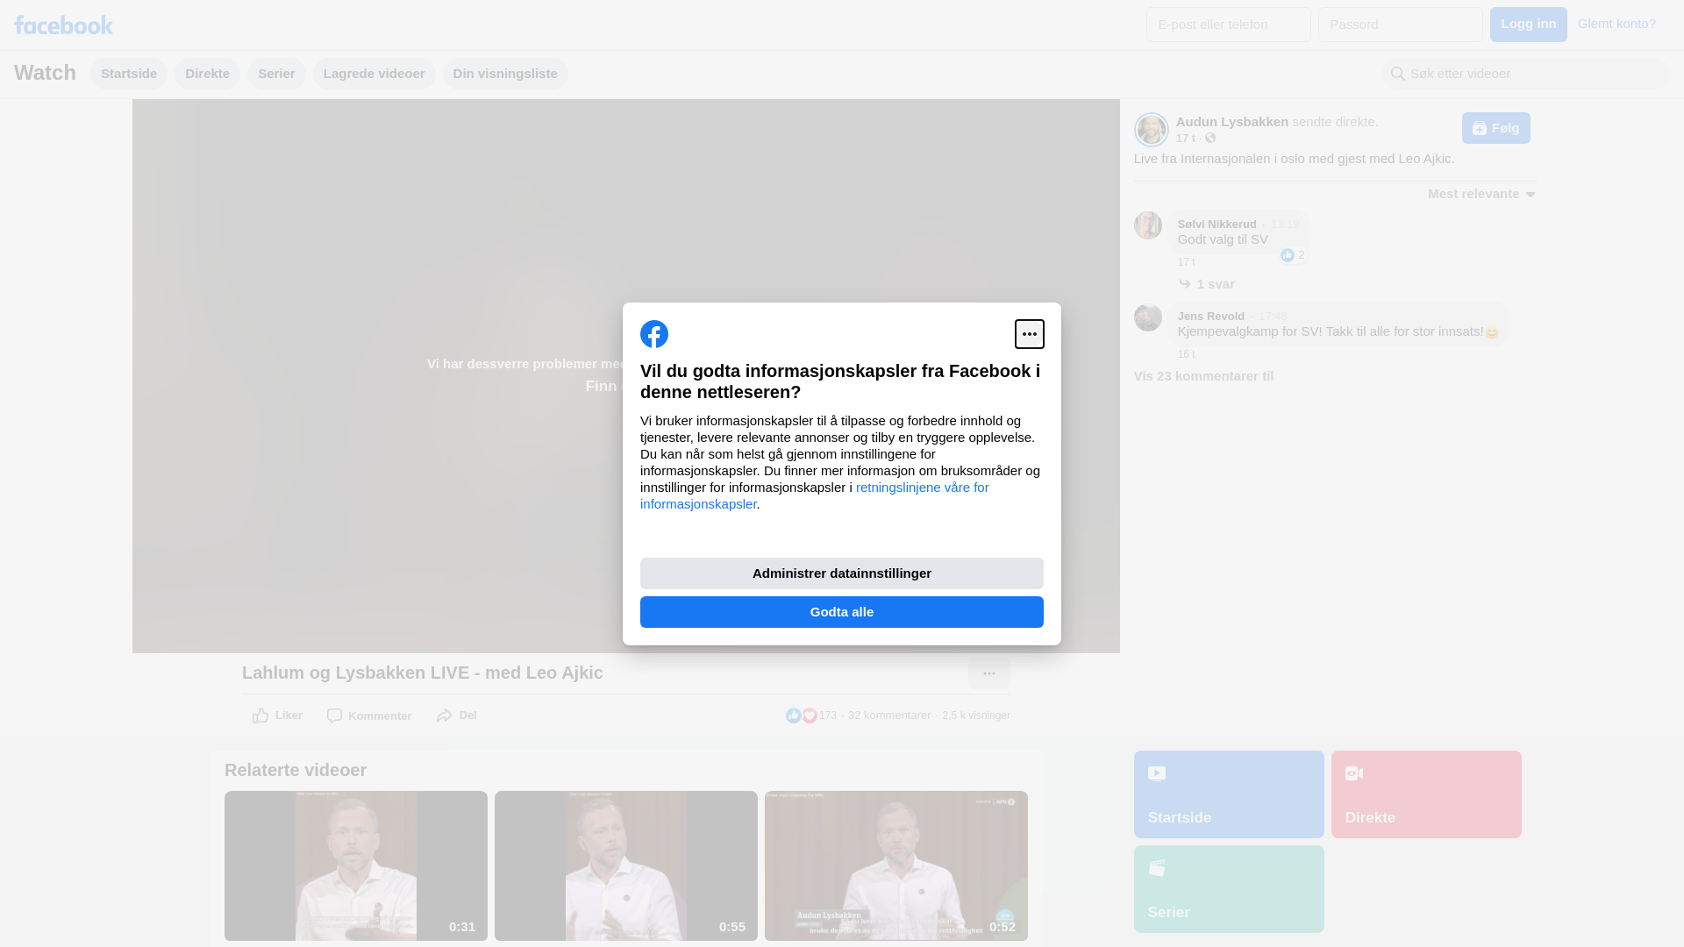
Task: Click Administrer datainnstillinger button
Action: pyautogui.click(x=842, y=573)
